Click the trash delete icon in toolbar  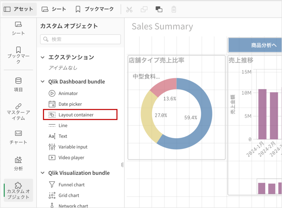[x=174, y=9]
